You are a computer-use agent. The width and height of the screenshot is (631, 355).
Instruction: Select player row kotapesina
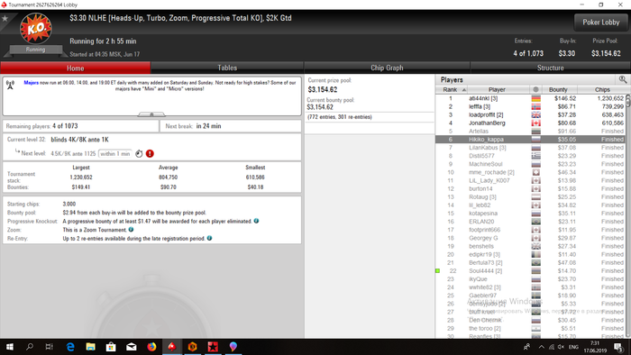pyautogui.click(x=530, y=214)
